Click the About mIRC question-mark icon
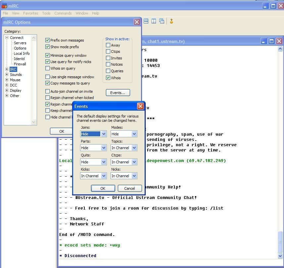Image resolution: width=284 pixels, height=268 pixels. click(x=171, y=21)
